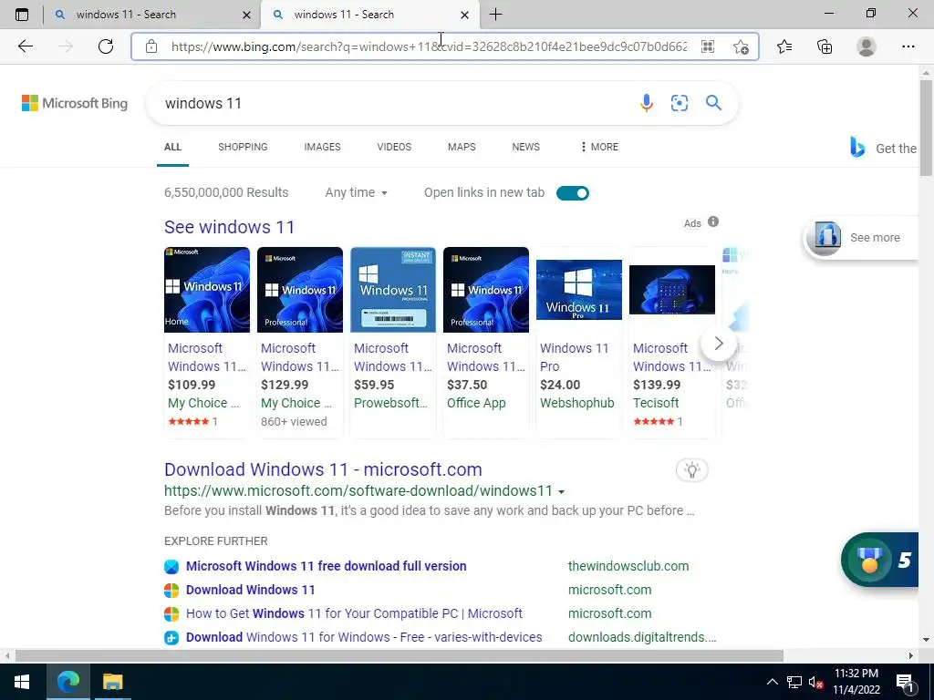The image size is (934, 700).
Task: Open File Explorer from the taskbar
Action: pyautogui.click(x=112, y=682)
